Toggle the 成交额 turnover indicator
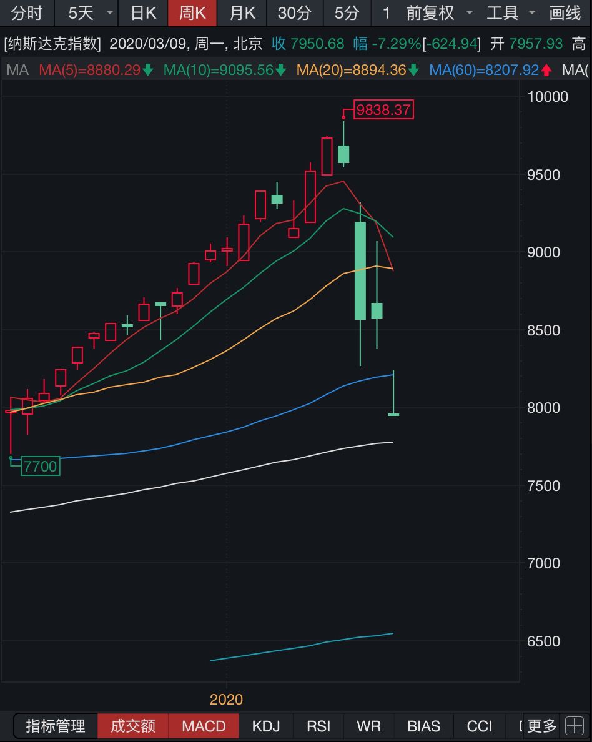The image size is (592, 742). pyautogui.click(x=133, y=726)
